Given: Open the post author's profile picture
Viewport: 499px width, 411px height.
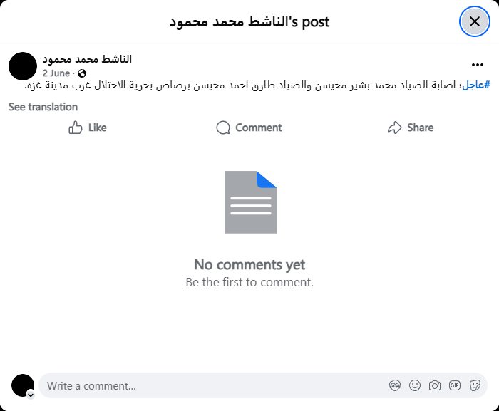Looking at the screenshot, I should click(x=23, y=66).
